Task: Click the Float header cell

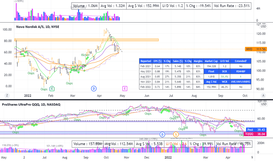Action: point(211,71)
